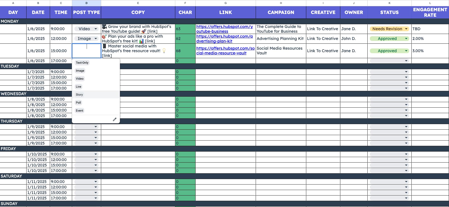Screen dimensions: 449x207
Task: Pick the Poll post type option
Action: tap(78, 103)
